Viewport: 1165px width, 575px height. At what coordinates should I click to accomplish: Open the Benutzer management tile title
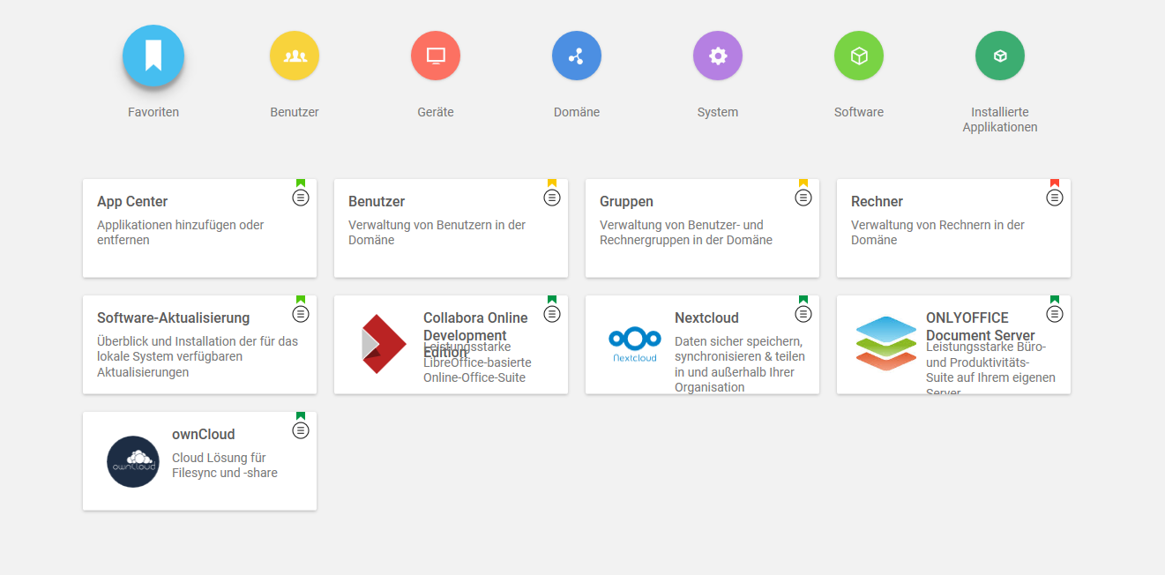377,202
